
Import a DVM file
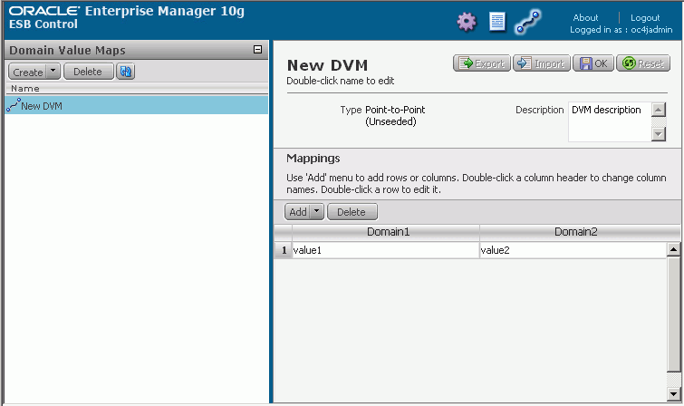542,63
